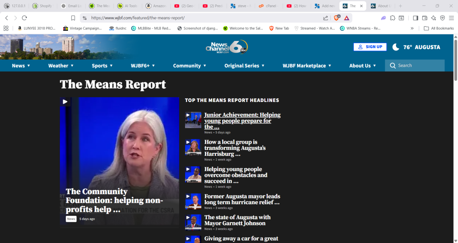The height and width of the screenshot is (243, 458).
Task: Show hidden bookmarks with the chevron
Action: tap(412, 28)
